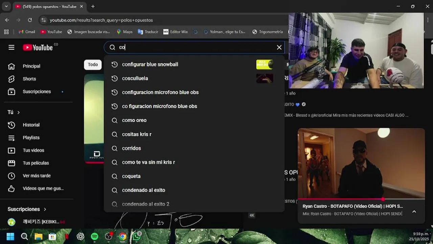Open Ver más tarde in the sidebar
433x244 pixels.
tap(37, 176)
